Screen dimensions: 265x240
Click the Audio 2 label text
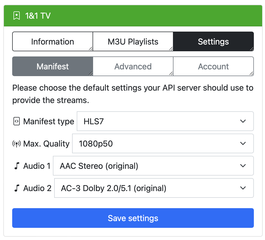pyautogui.click(x=37, y=188)
